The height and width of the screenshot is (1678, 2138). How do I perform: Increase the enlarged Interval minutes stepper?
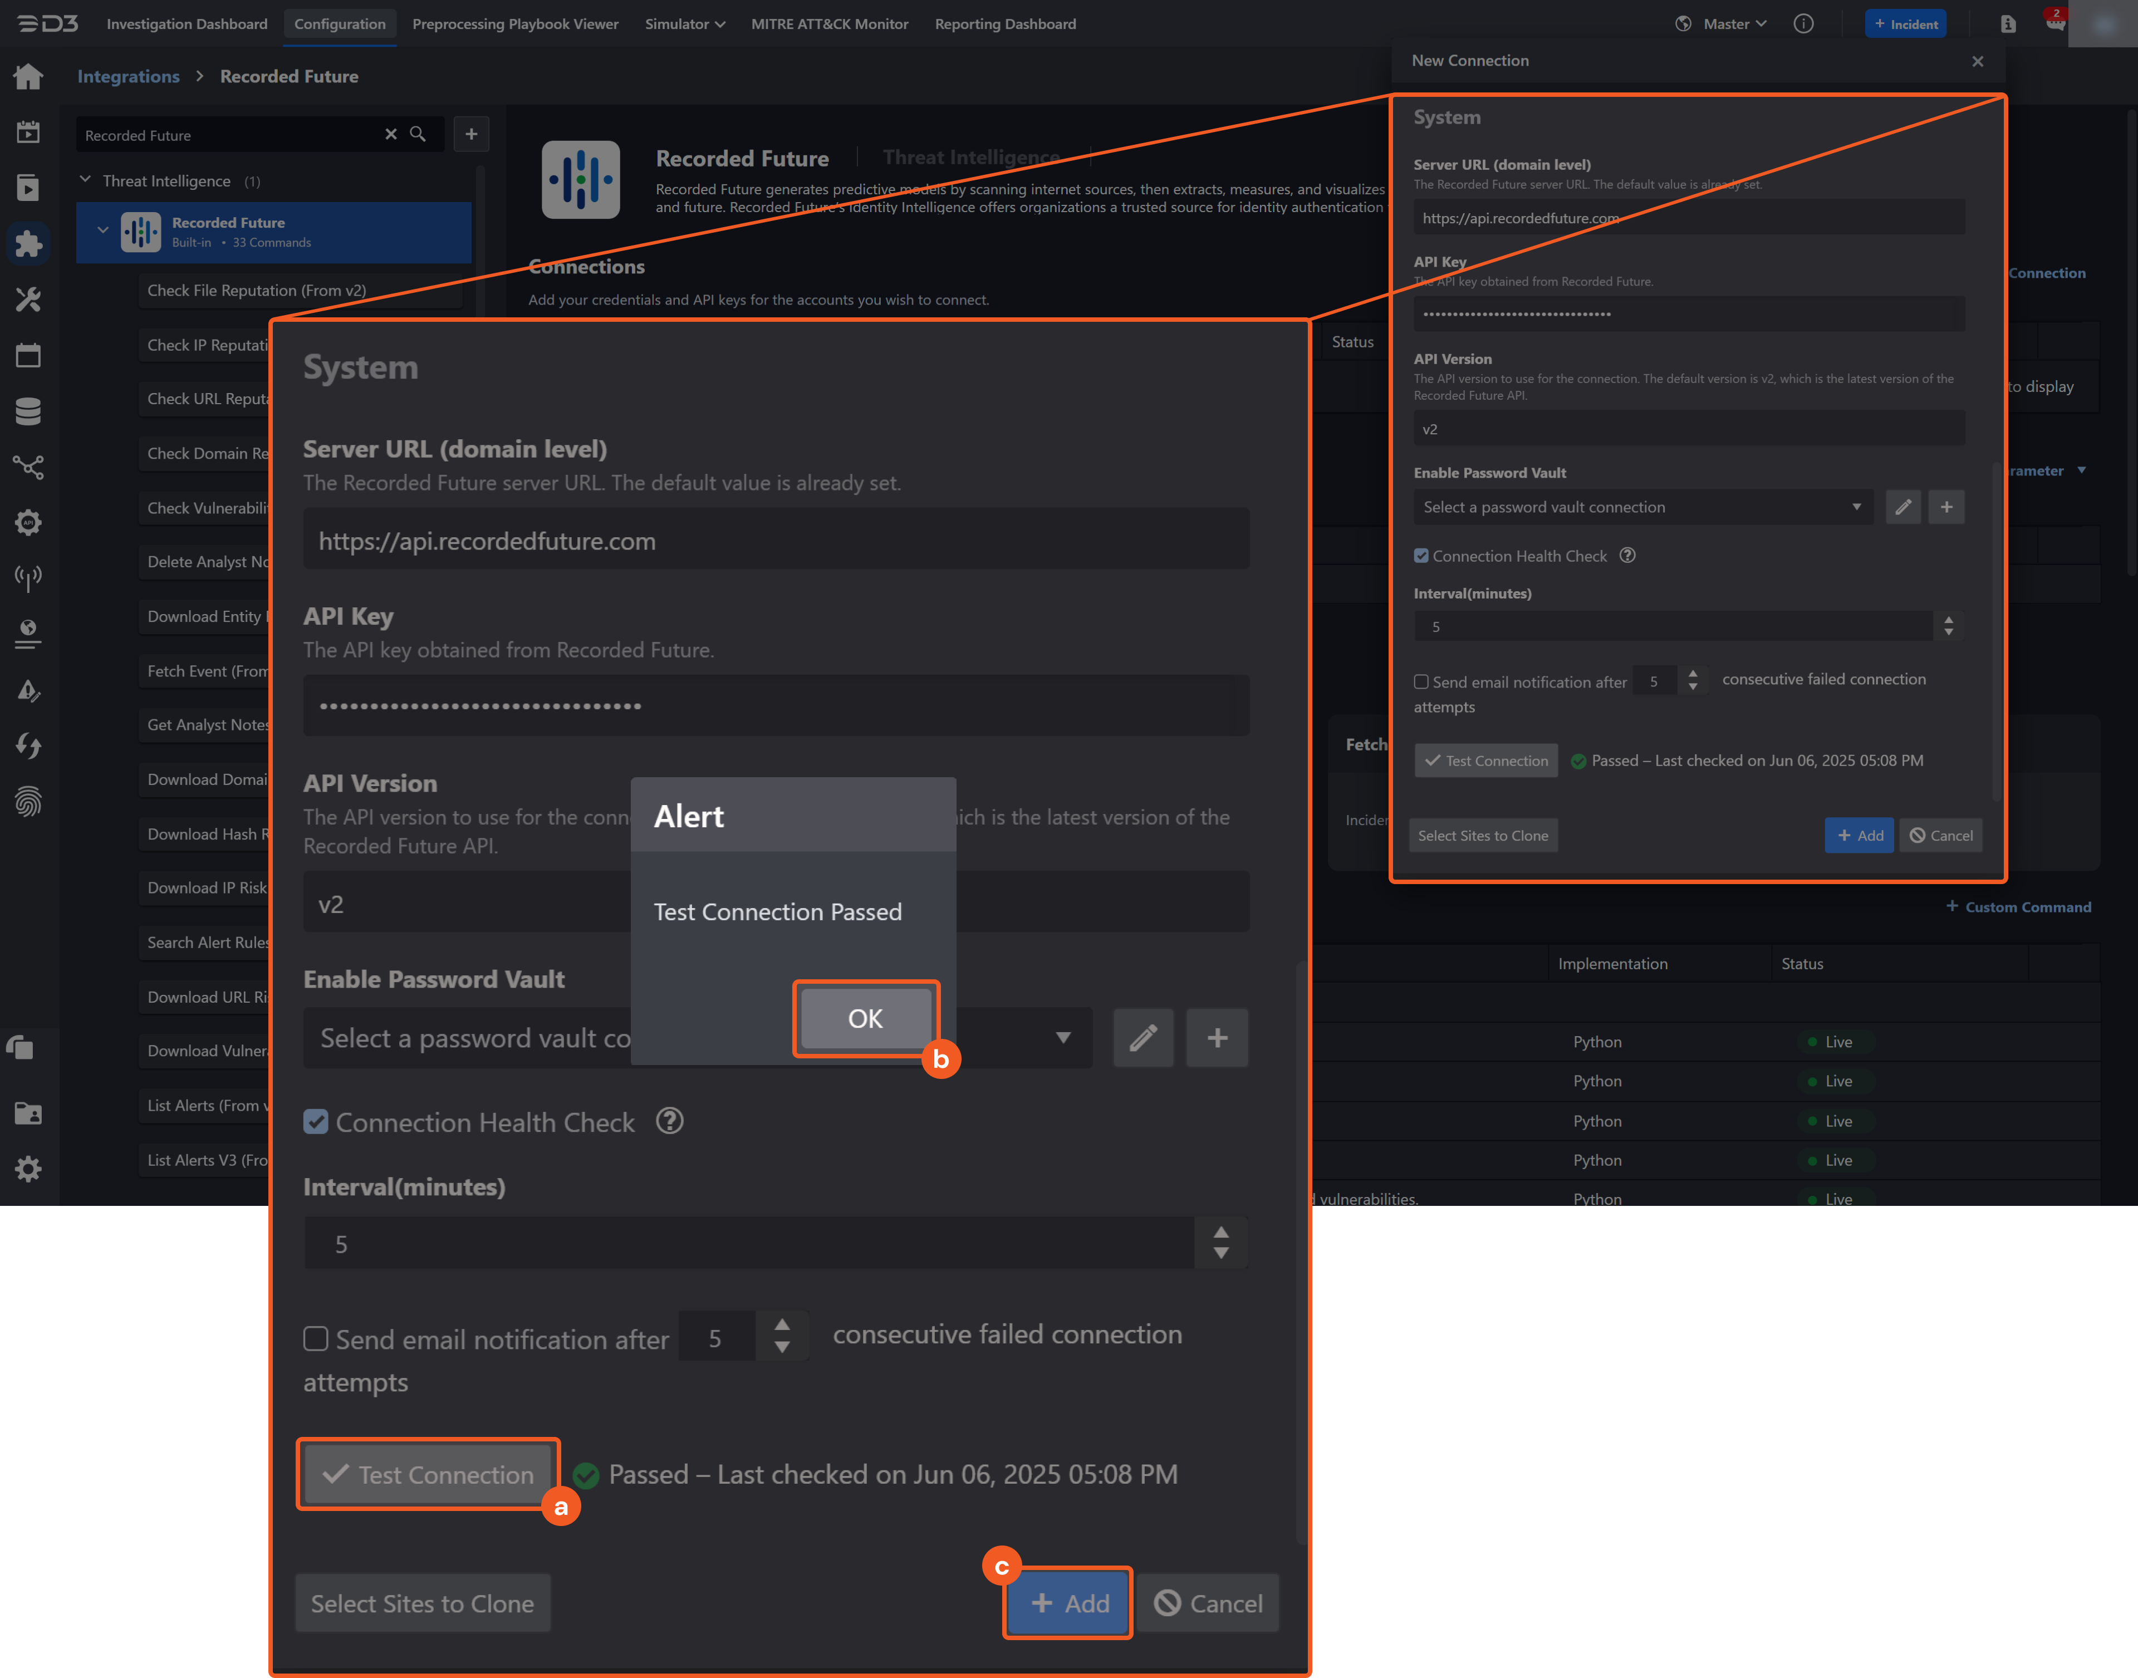click(1222, 1232)
